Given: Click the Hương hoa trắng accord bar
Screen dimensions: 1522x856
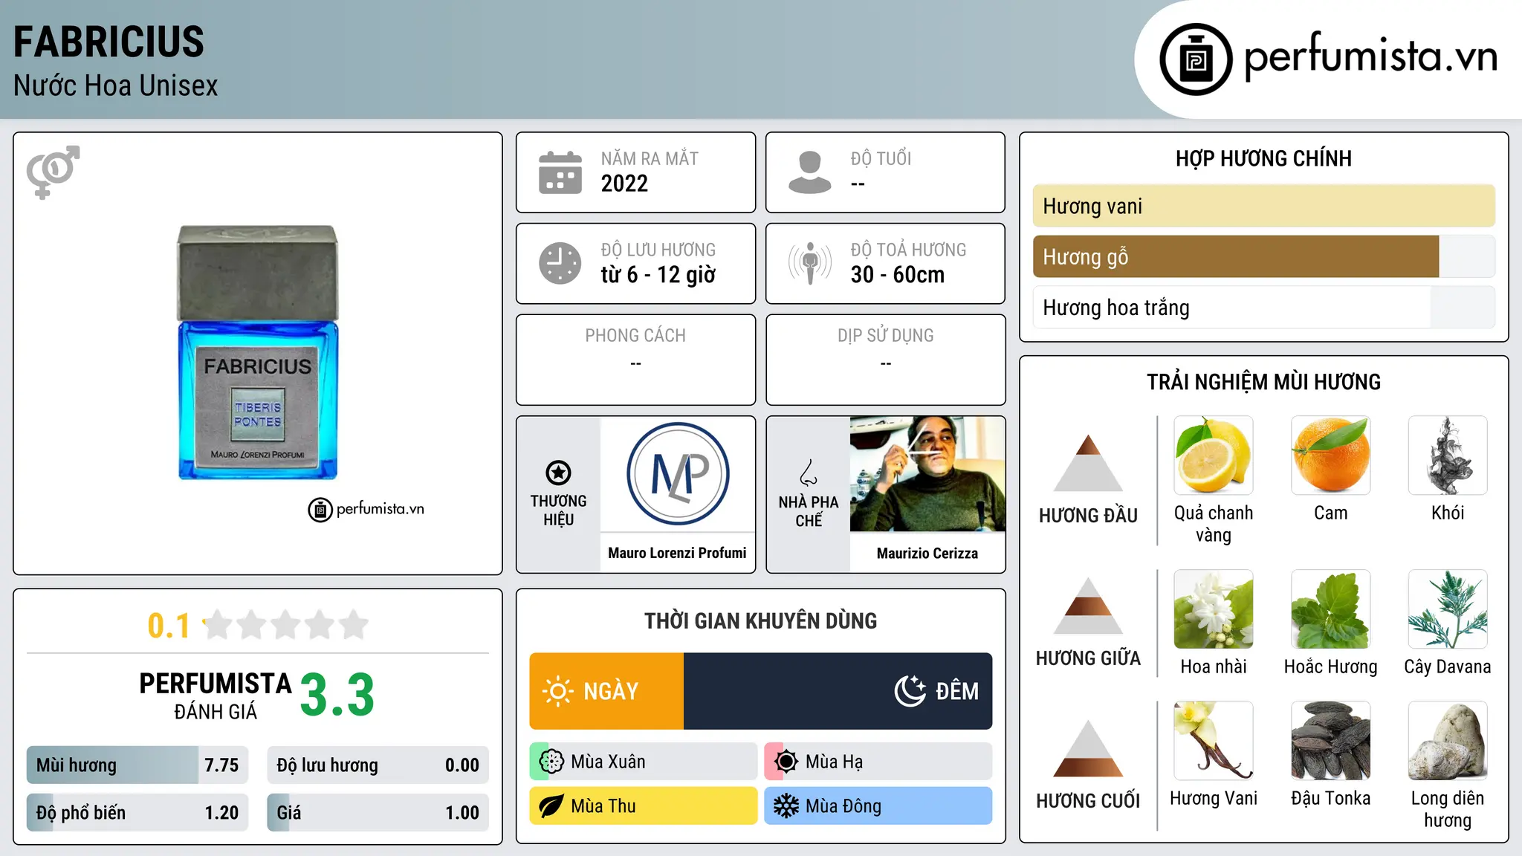Looking at the screenshot, I should 1264,307.
